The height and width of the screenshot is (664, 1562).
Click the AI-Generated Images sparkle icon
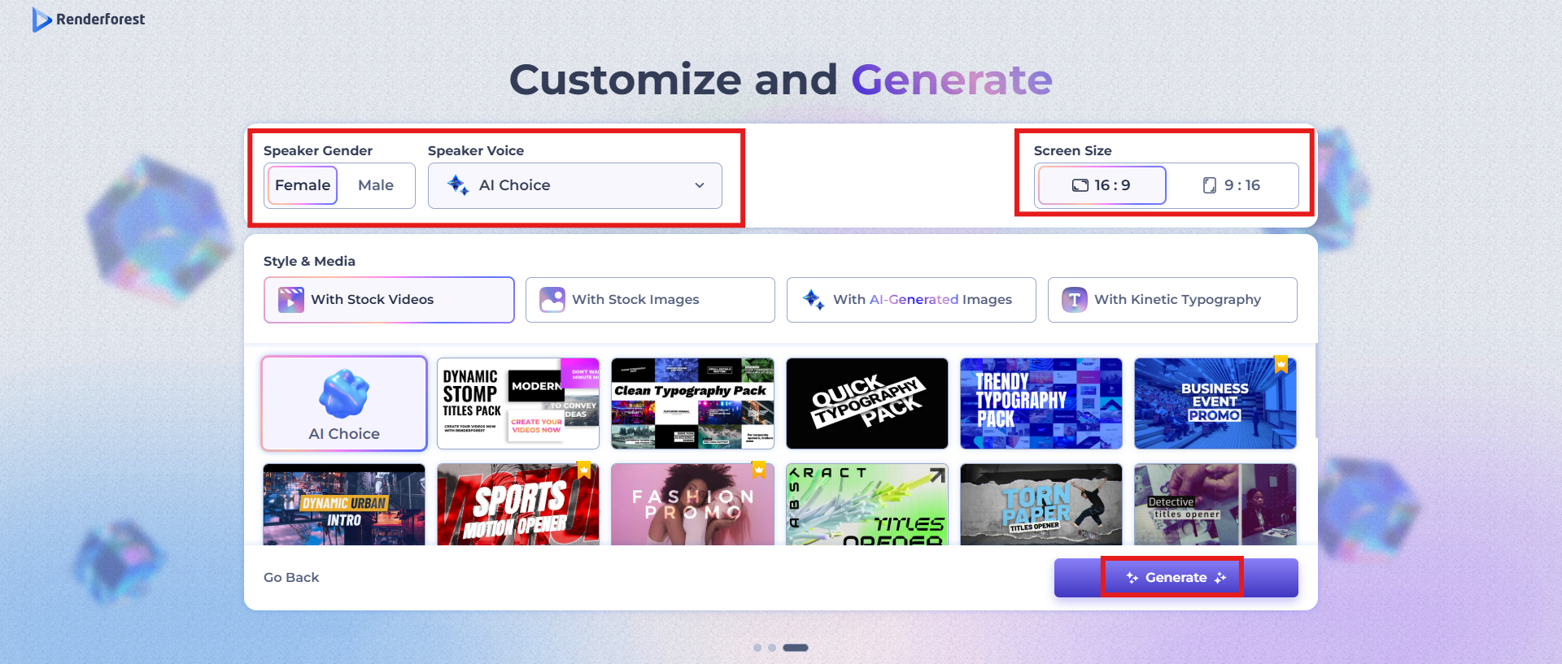pyautogui.click(x=814, y=300)
